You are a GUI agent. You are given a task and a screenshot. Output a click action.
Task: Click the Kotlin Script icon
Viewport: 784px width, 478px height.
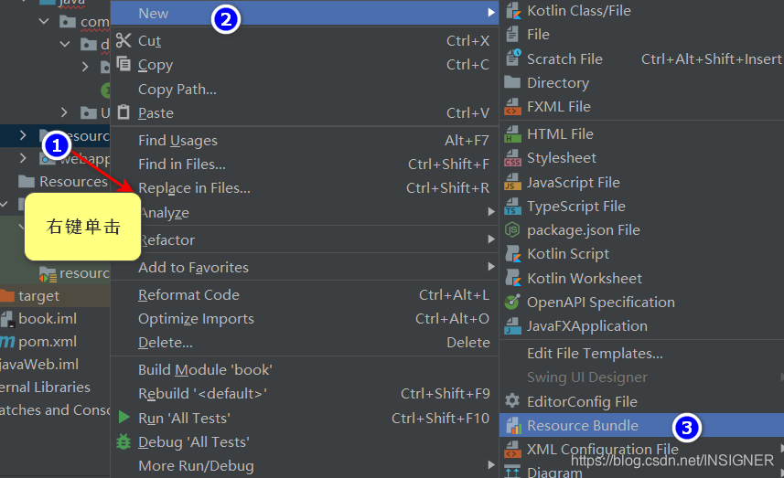click(512, 254)
